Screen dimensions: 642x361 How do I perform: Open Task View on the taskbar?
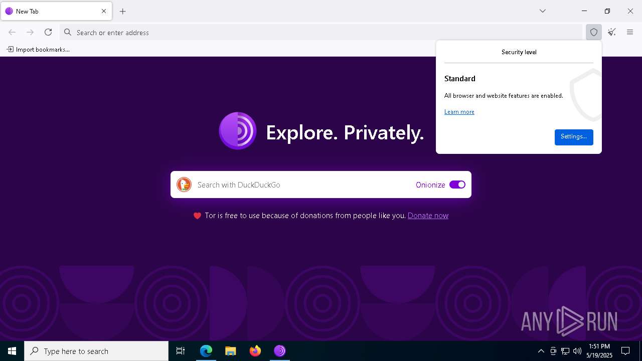[x=181, y=351]
